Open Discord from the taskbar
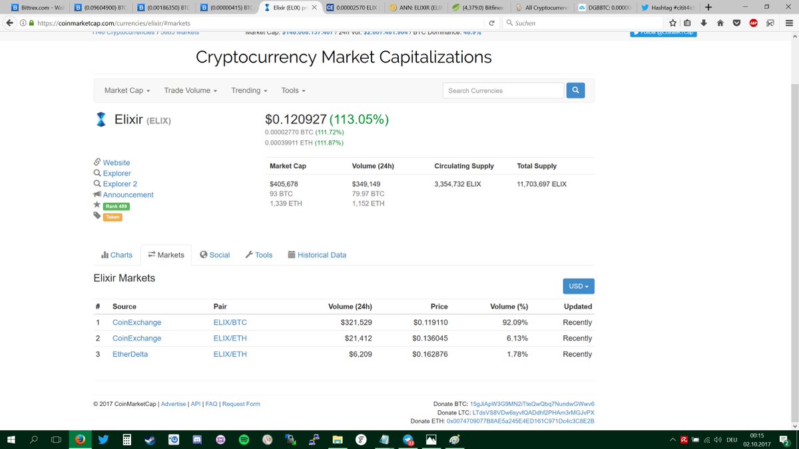The width and height of the screenshot is (799, 449). [196, 440]
